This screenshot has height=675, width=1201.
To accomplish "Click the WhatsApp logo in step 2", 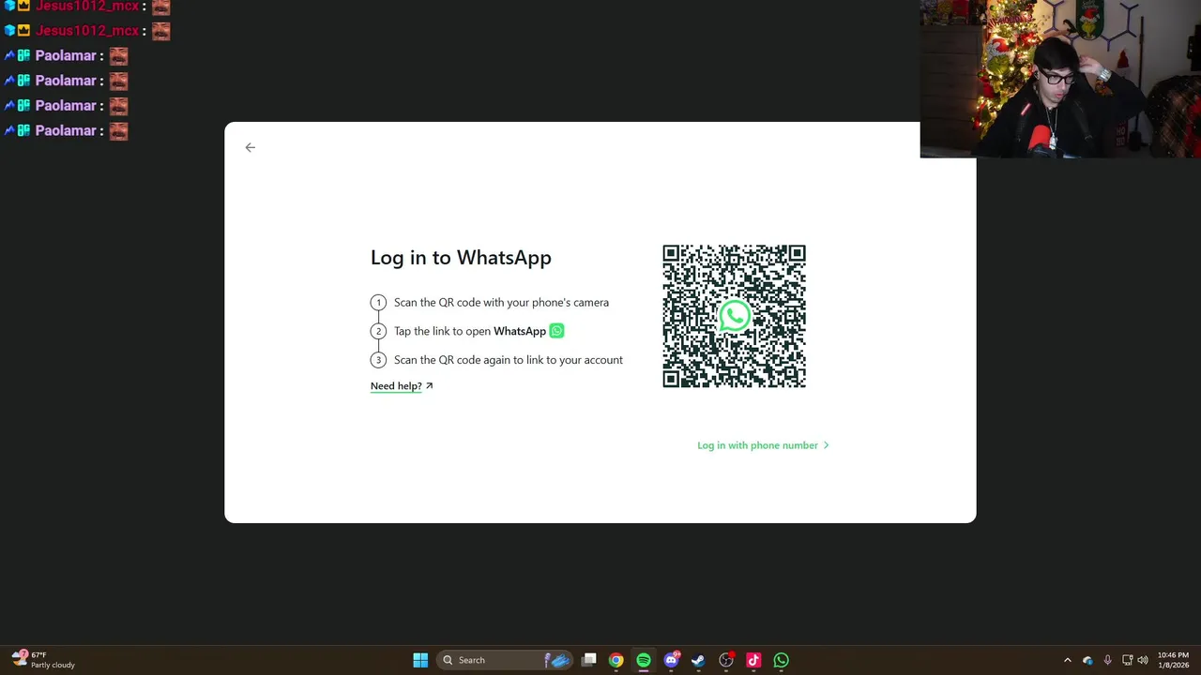I will 556,331.
